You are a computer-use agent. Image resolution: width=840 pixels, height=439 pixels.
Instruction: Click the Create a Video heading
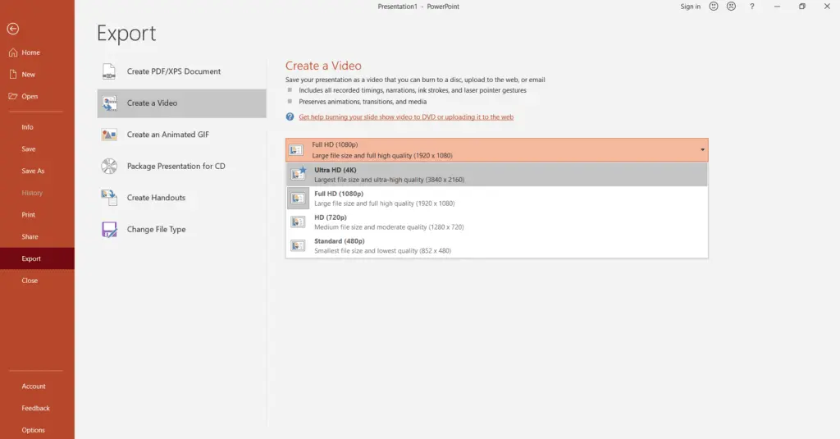[x=323, y=66]
